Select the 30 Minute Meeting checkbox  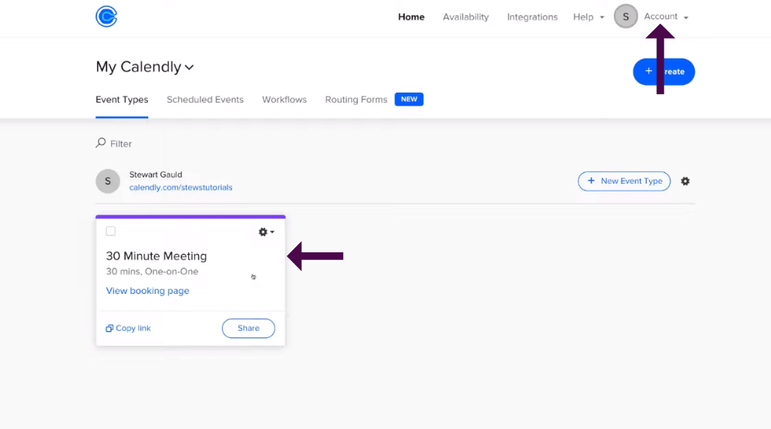point(110,231)
